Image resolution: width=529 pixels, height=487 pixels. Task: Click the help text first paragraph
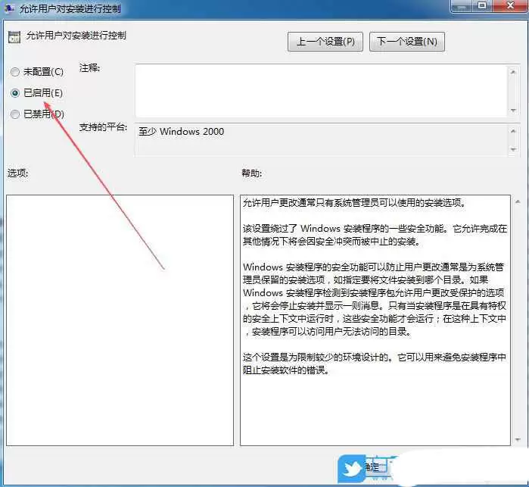[354, 203]
